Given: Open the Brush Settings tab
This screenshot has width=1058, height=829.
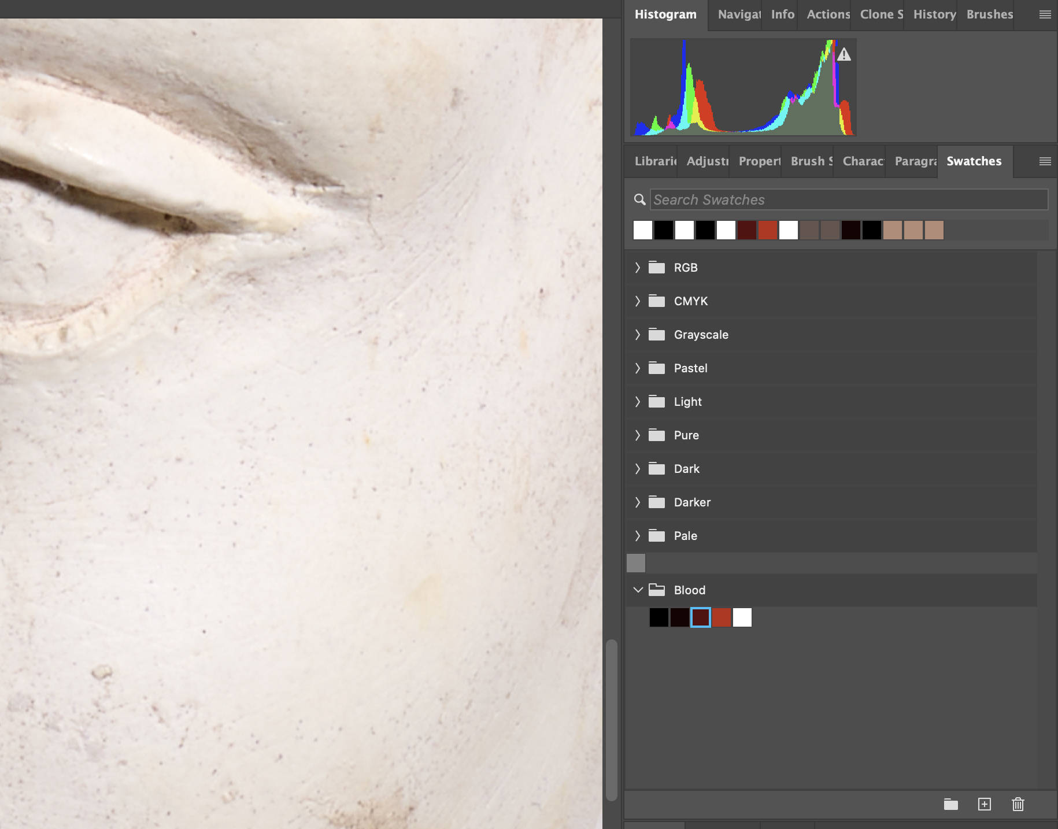Looking at the screenshot, I should coord(811,161).
